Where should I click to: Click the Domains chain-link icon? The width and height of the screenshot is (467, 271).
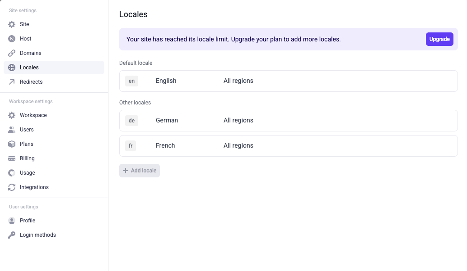coord(11,53)
